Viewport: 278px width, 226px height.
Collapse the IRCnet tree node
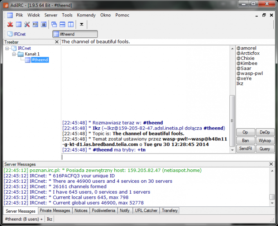point(7,48)
